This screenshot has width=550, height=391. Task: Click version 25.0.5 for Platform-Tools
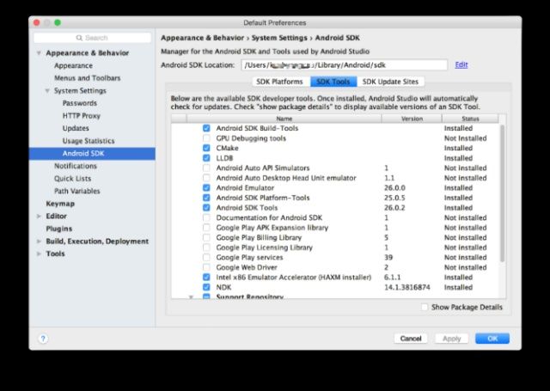coord(394,198)
